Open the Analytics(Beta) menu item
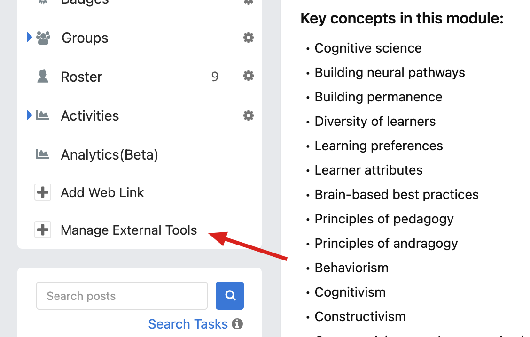530x337 pixels. 109,155
